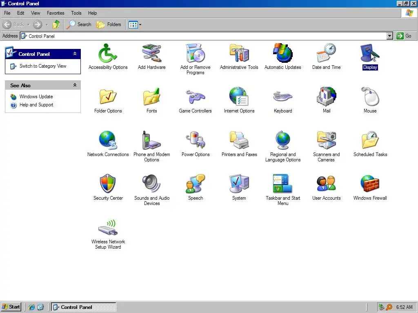
Task: Select the Windows Firewall icon
Action: [x=370, y=184]
